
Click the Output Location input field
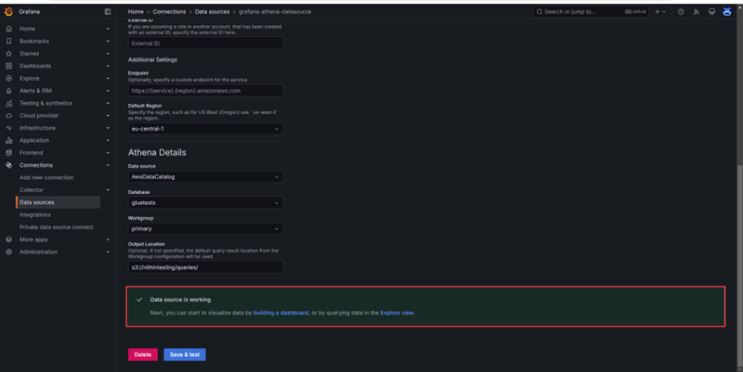(204, 267)
